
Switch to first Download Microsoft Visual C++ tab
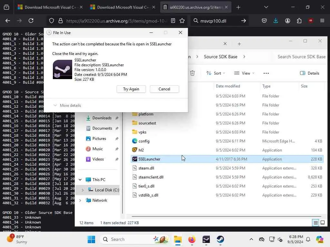pos(50,7)
